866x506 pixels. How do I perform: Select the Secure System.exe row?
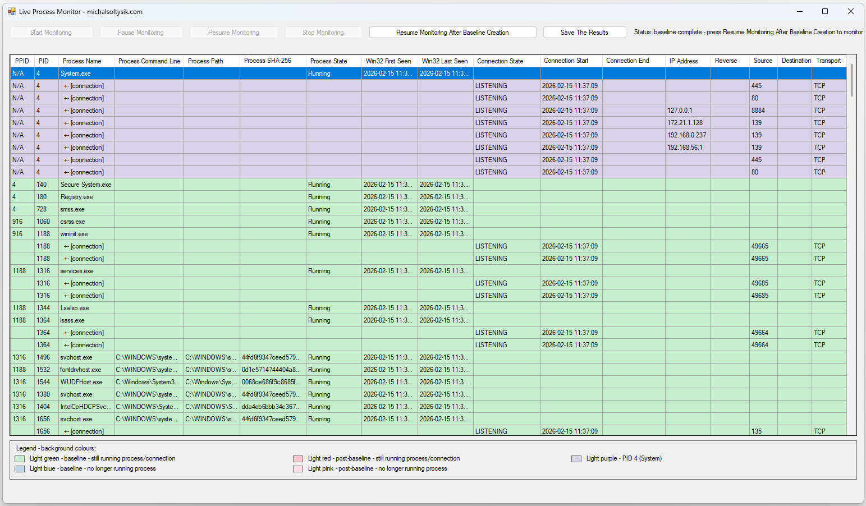86,185
